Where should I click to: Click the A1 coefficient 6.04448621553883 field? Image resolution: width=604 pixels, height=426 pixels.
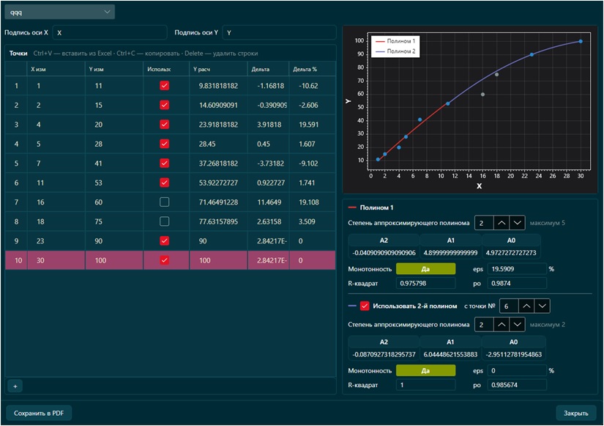click(450, 354)
